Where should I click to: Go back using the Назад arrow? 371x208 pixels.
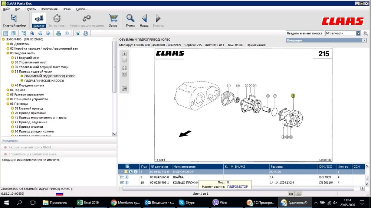tap(144, 20)
